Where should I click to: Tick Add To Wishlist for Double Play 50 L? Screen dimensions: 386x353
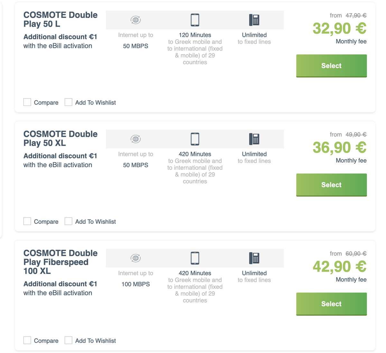click(69, 102)
